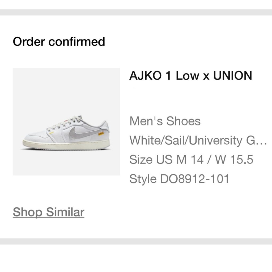
Task: Click the Style DO8912-101 code
Action: coord(179,179)
